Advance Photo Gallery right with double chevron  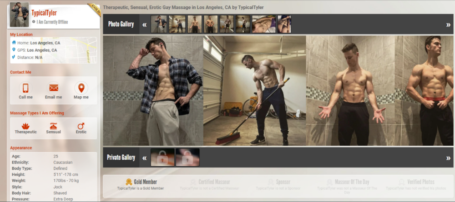[448, 25]
